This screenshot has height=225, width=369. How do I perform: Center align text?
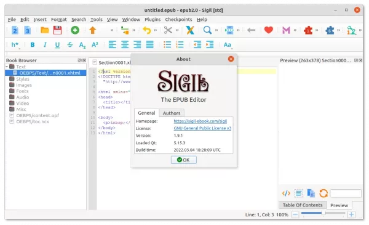[x=125, y=44]
